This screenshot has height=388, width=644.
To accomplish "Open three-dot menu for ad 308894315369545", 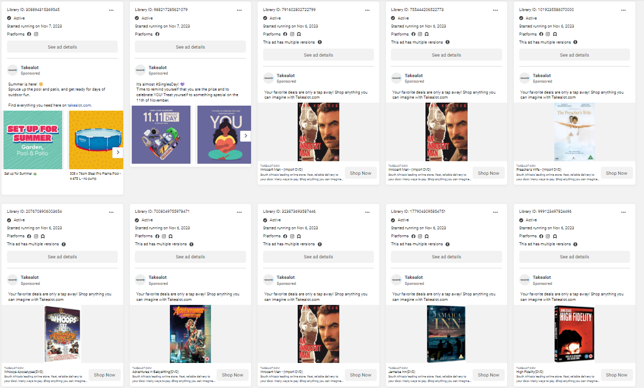I will point(111,10).
